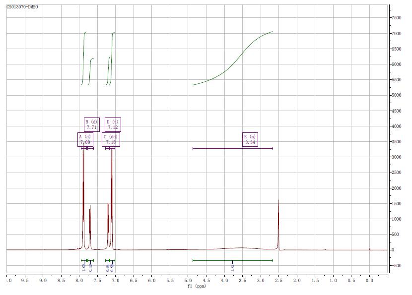Screen dimensions: 412x295
Task: Select the B (d) 7.71 multiplet box
Action: (91, 124)
